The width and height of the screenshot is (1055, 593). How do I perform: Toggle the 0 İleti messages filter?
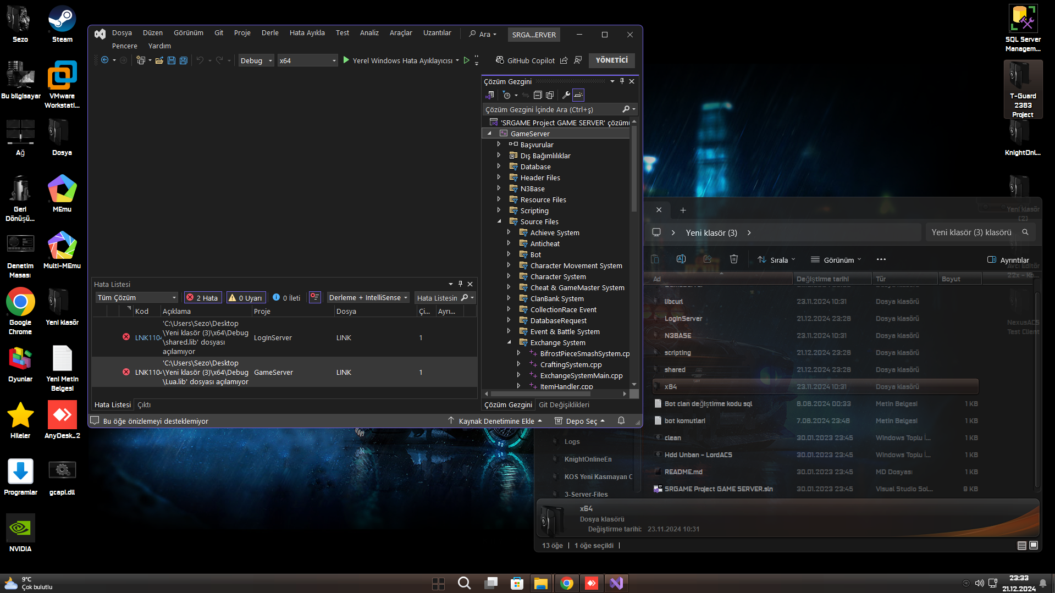tap(287, 298)
